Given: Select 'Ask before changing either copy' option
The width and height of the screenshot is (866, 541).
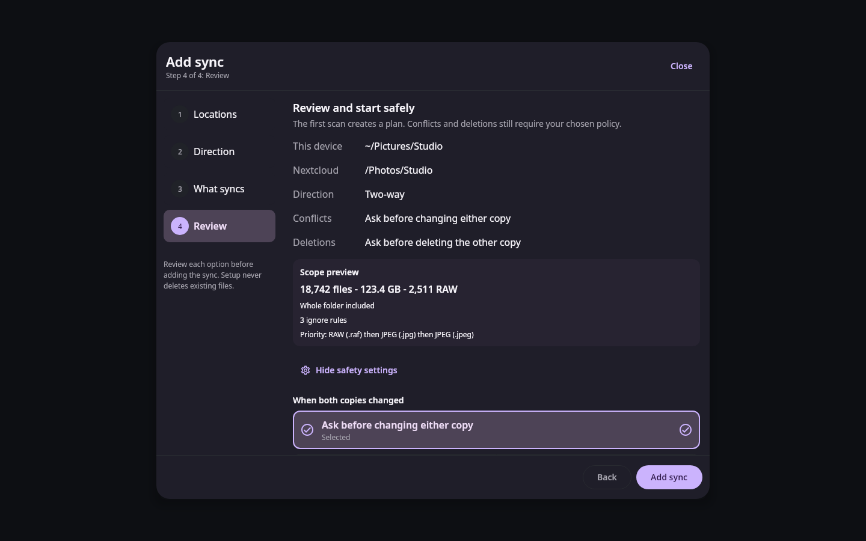Looking at the screenshot, I should point(496,430).
